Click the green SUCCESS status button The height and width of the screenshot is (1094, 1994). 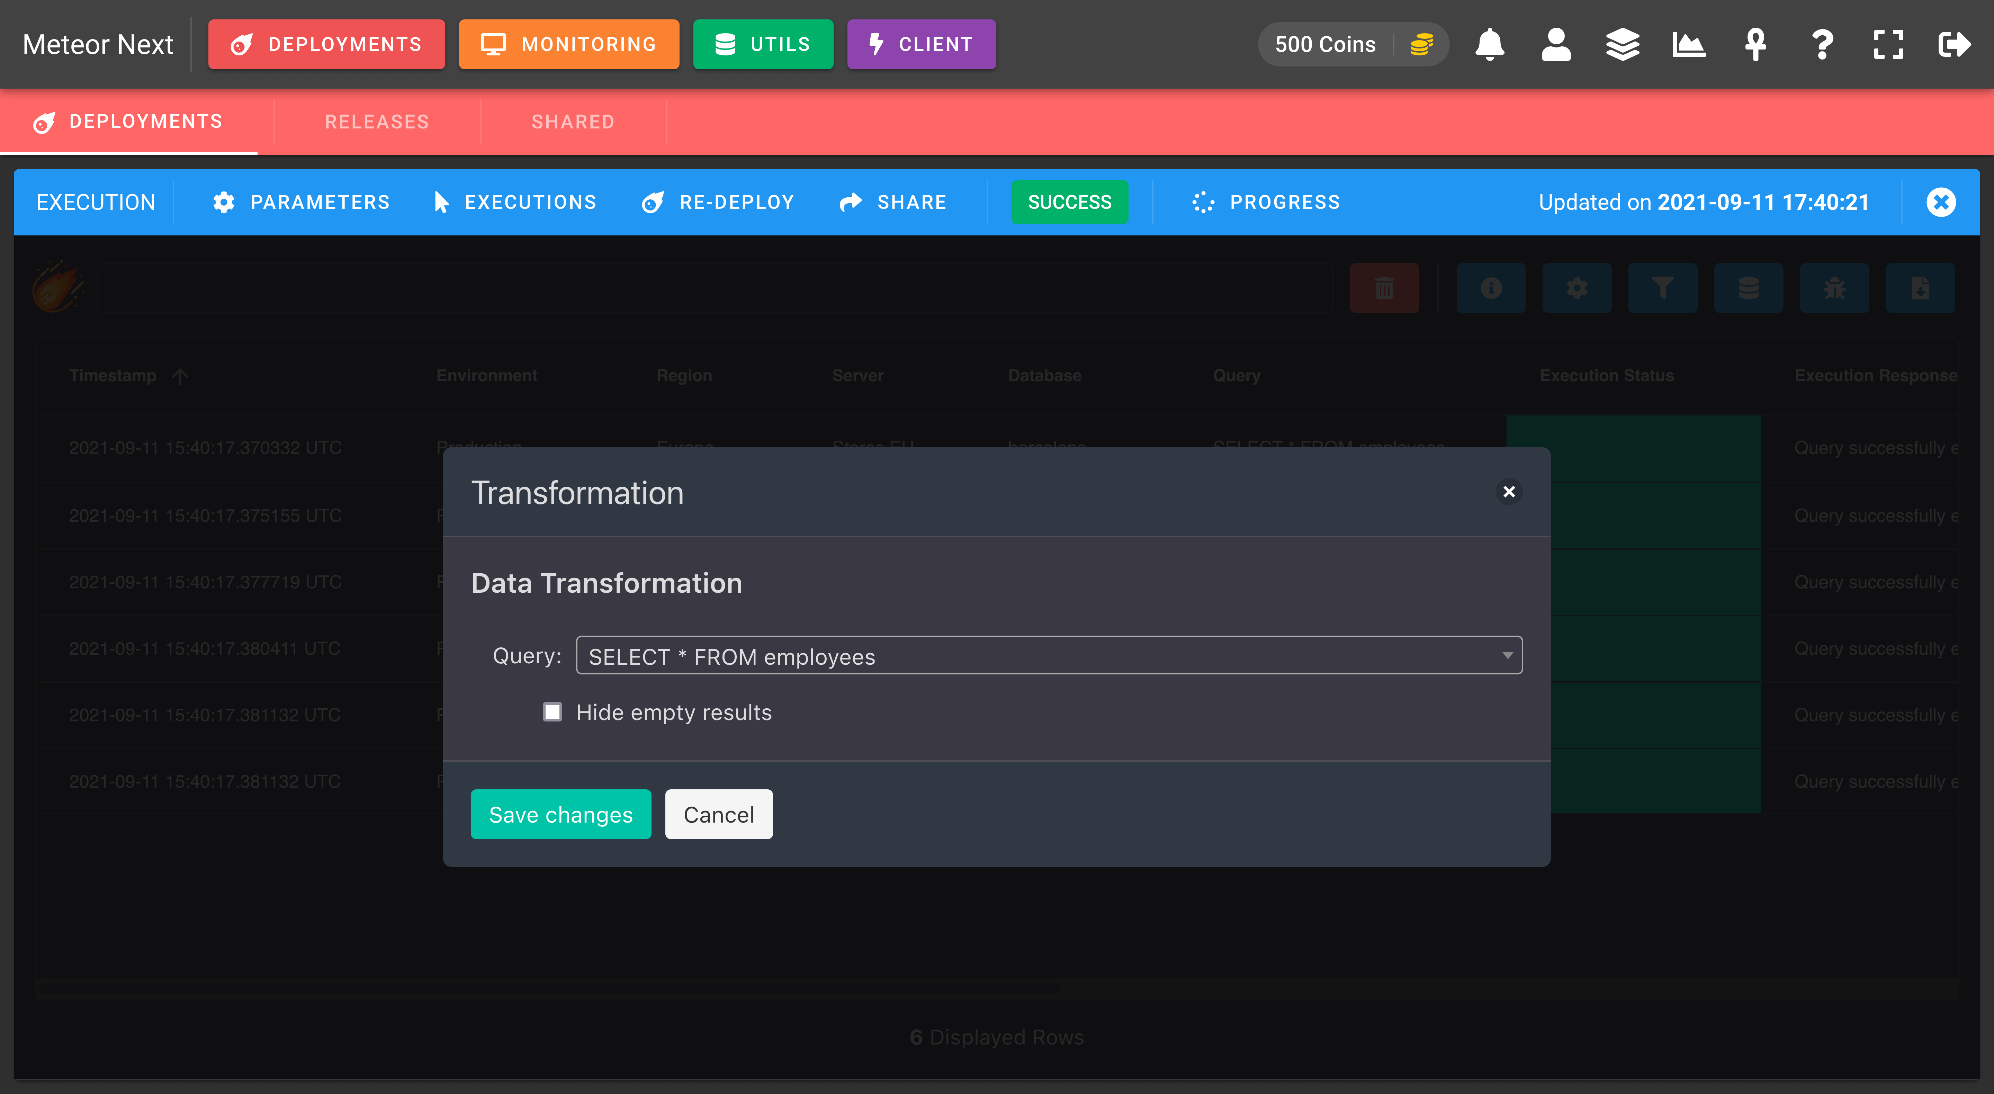pos(1069,202)
